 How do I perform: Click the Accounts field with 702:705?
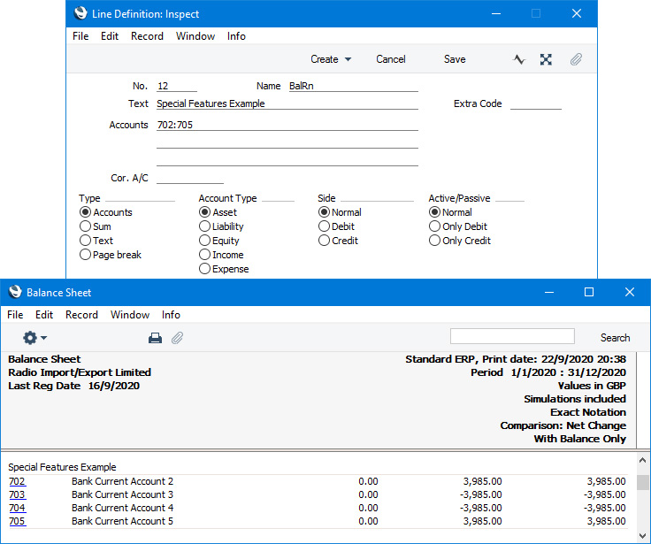click(287, 125)
